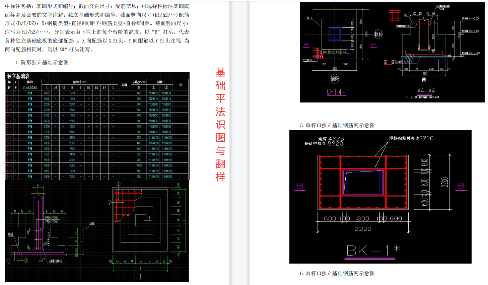The height and width of the screenshot is (285, 488).
Task: Click row label 'J-1' in the foundation table
Action: pyautogui.click(x=9, y=93)
